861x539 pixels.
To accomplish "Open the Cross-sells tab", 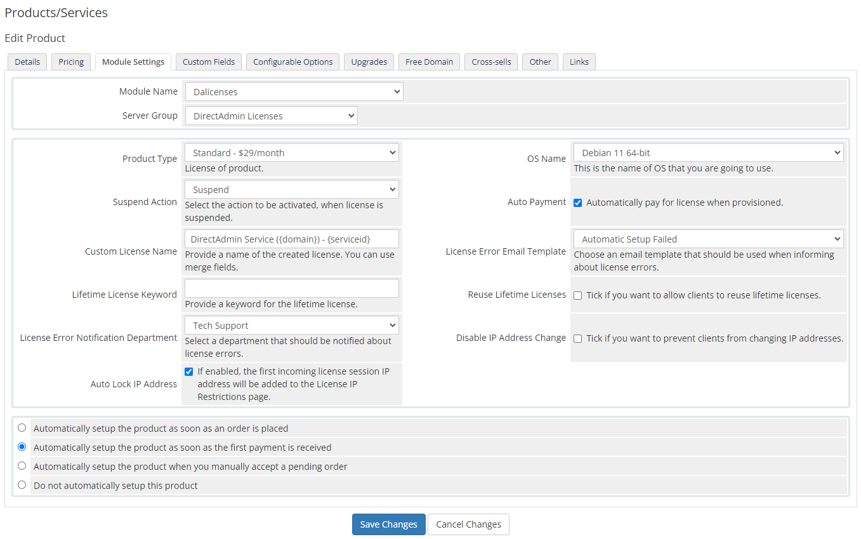I will pos(490,61).
